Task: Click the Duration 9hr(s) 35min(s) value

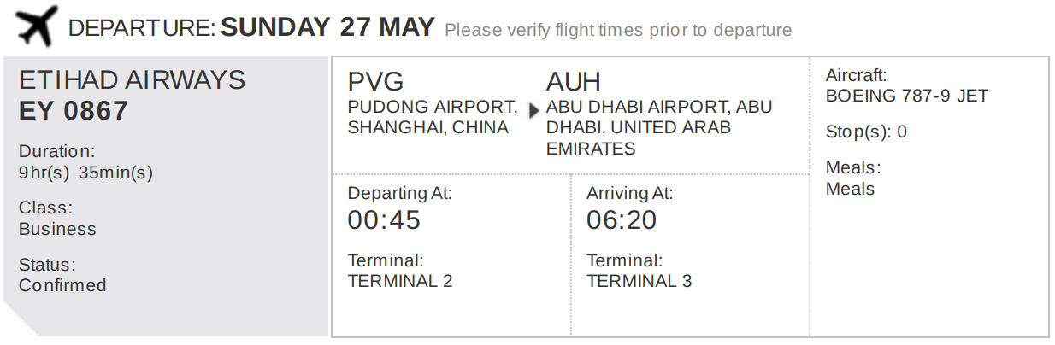Action: pyautogui.click(x=85, y=172)
